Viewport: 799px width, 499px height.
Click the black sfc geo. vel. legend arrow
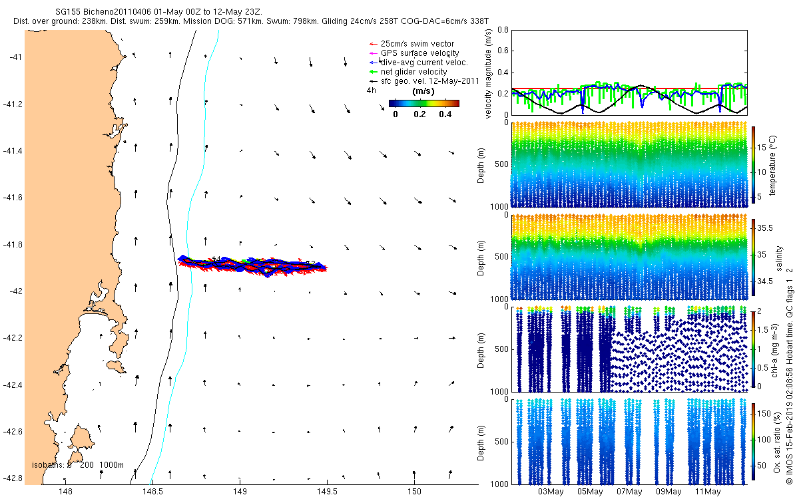pos(374,81)
